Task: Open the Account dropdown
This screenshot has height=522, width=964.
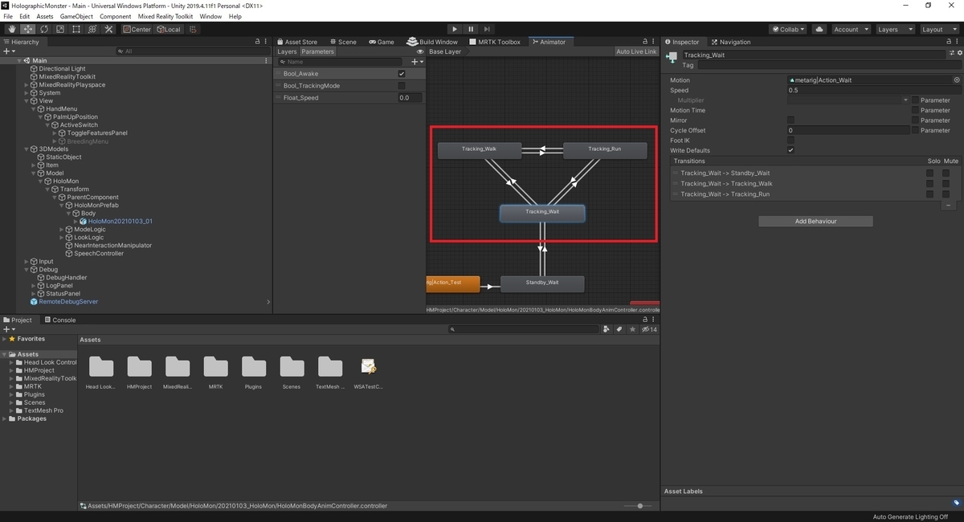Action: pyautogui.click(x=850, y=29)
